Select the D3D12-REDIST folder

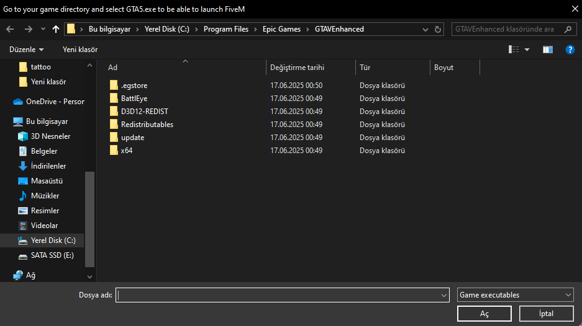point(144,112)
